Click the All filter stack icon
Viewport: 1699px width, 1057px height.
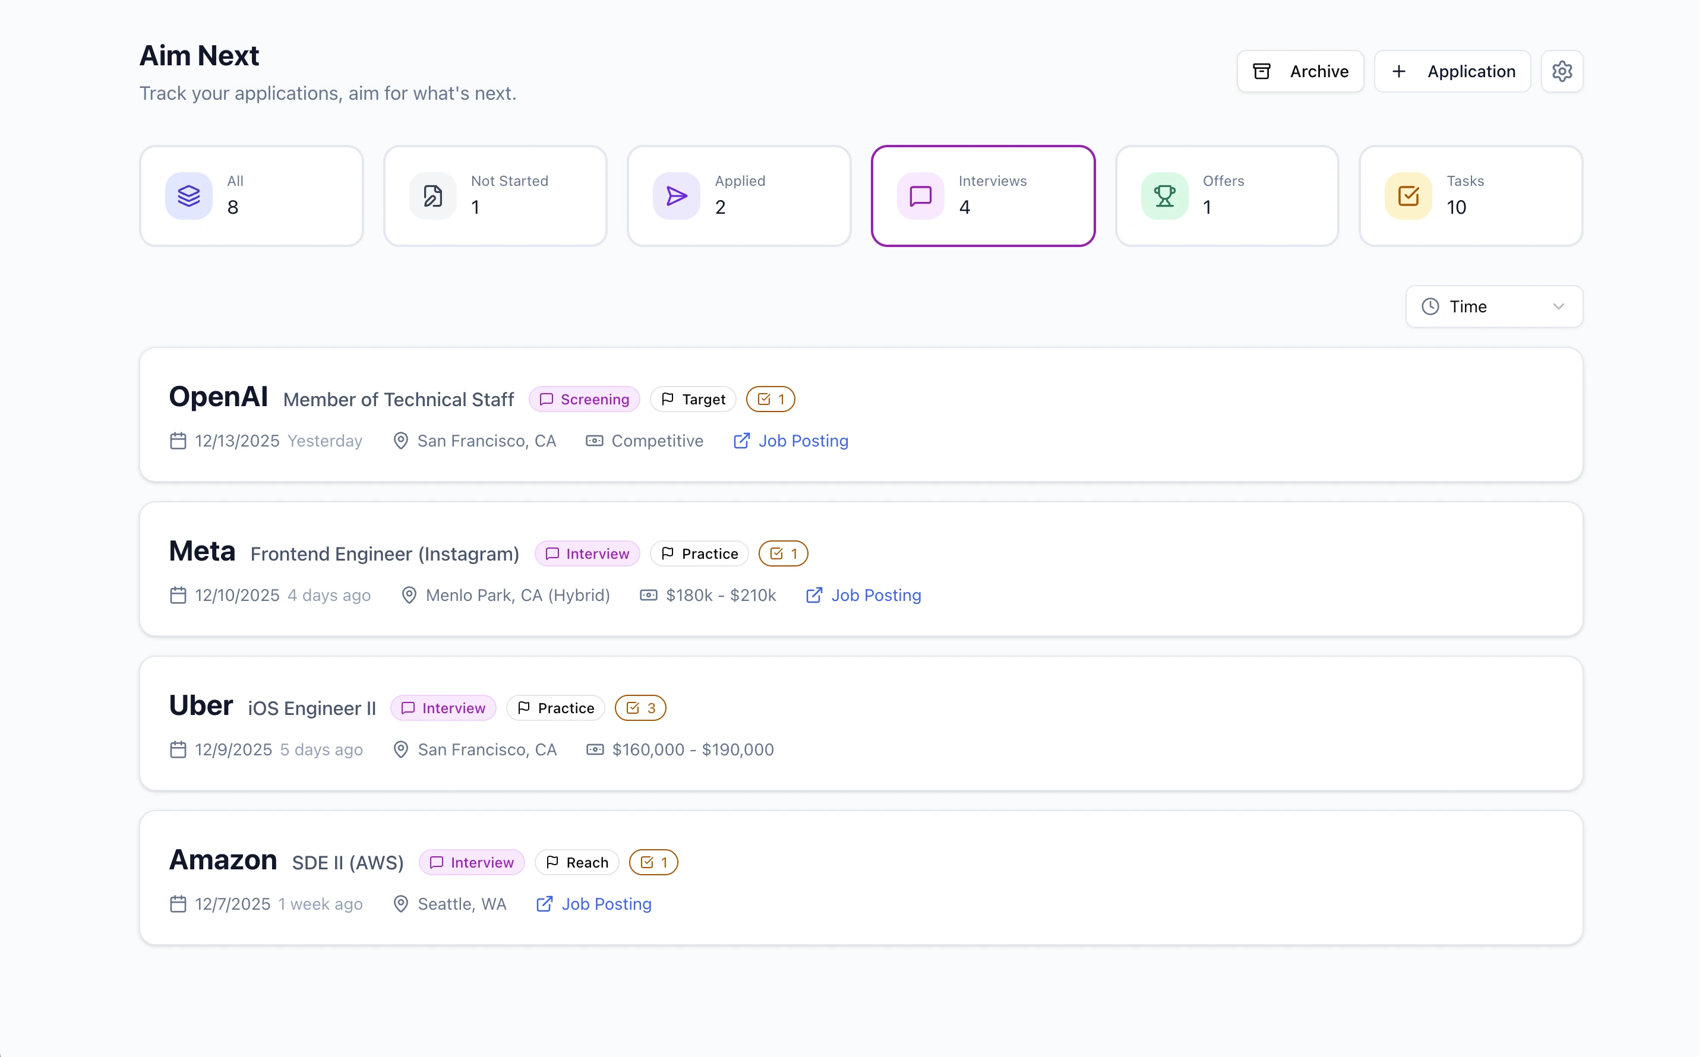pos(188,196)
